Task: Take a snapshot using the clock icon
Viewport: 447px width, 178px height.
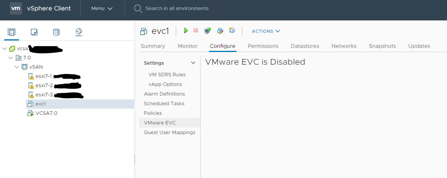Action: (232, 31)
